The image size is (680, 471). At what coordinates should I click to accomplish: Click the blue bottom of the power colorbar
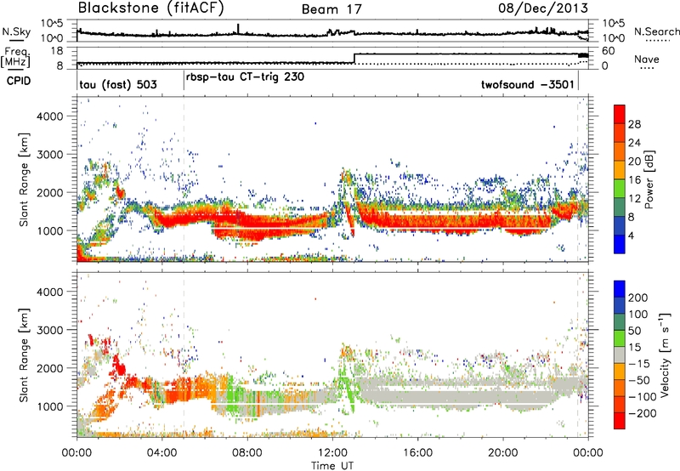[620, 244]
